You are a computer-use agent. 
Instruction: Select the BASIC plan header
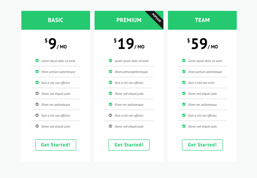click(56, 20)
